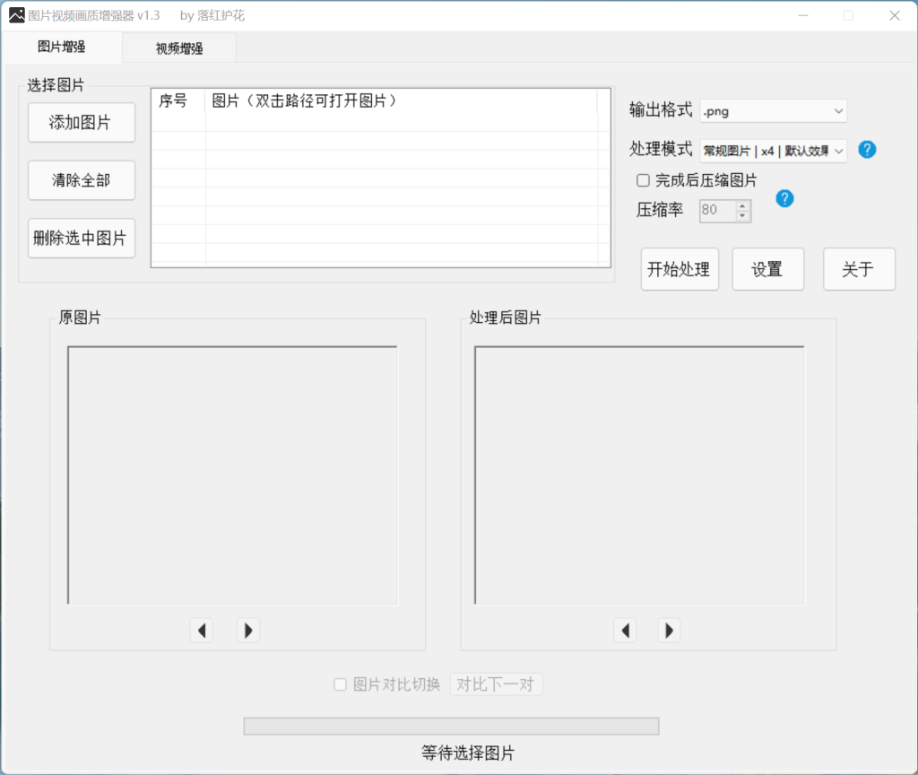The image size is (918, 775).
Task: Open the 输出格式 dropdown showing .png
Action: 773,110
